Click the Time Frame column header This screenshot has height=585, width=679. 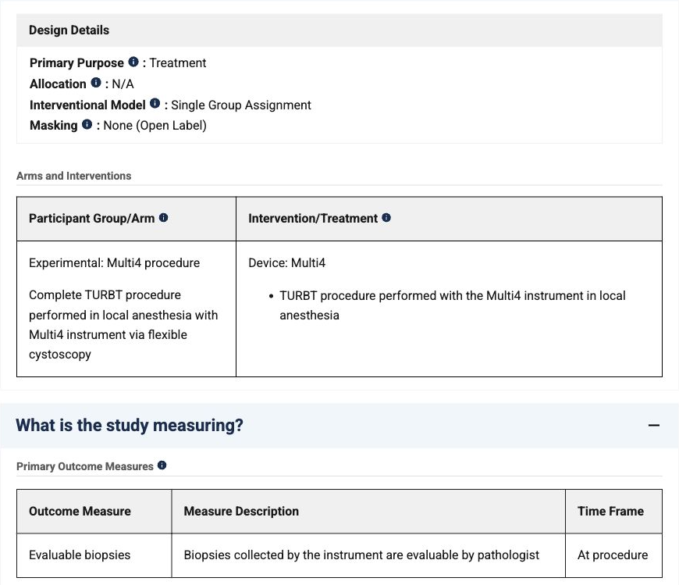click(610, 512)
